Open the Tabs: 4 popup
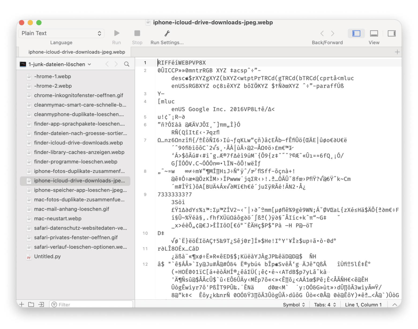This screenshot has height=329, width=418. [325, 305]
